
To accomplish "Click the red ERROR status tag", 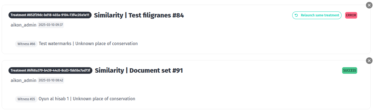I will (x=351, y=15).
